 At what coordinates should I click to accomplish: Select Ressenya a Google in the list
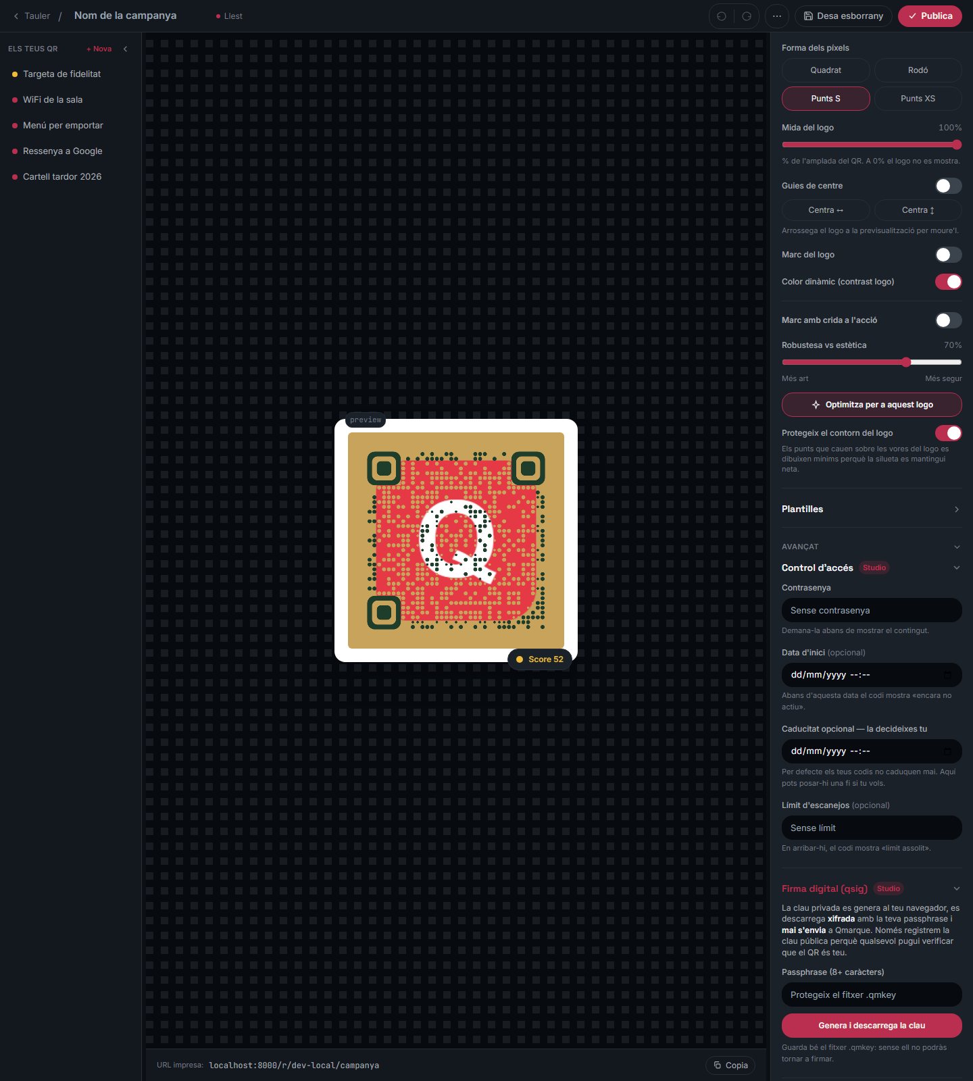click(71, 151)
